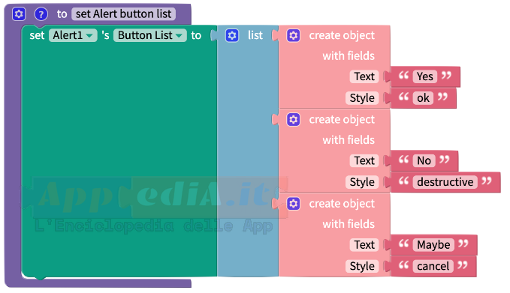
Task: Open gear on first create object block
Action: pyautogui.click(x=293, y=35)
